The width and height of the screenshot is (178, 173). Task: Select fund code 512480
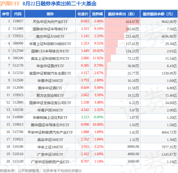click(18, 29)
